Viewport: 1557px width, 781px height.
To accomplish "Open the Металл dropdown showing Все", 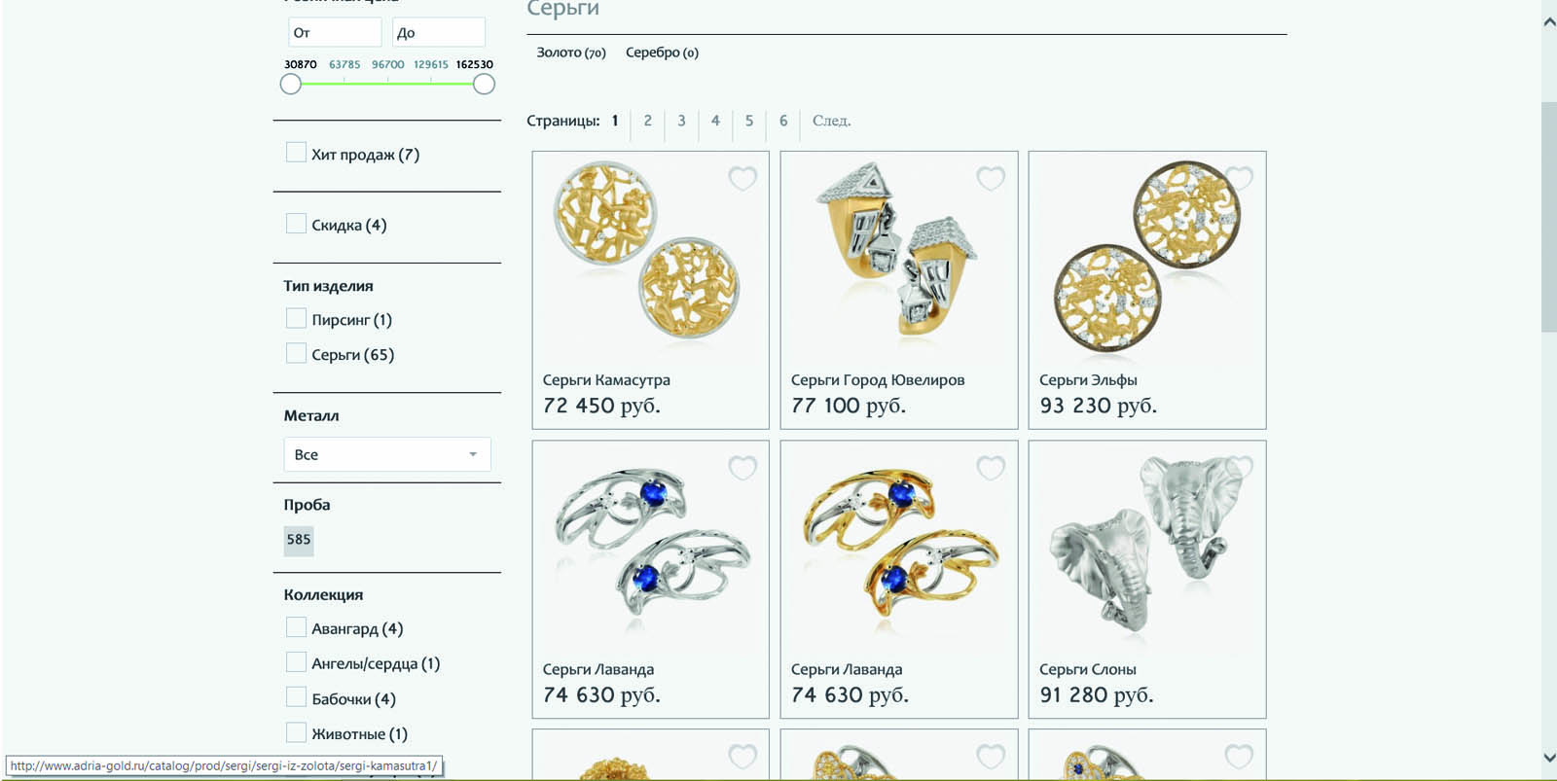I will 387,454.
